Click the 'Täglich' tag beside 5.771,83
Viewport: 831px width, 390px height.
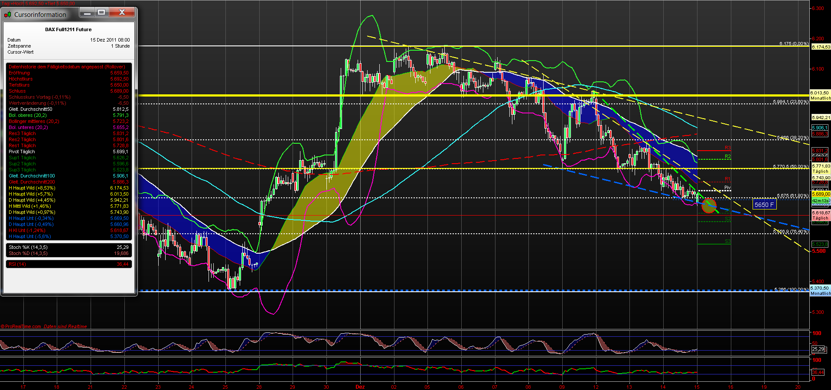click(x=820, y=171)
